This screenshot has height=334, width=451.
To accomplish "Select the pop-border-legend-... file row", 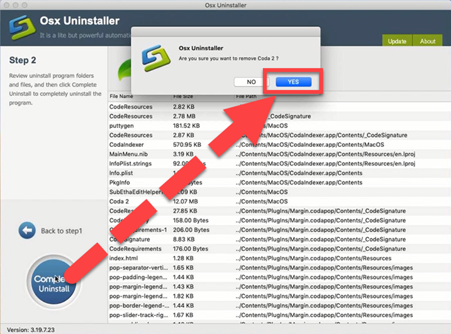I will pos(279,306).
